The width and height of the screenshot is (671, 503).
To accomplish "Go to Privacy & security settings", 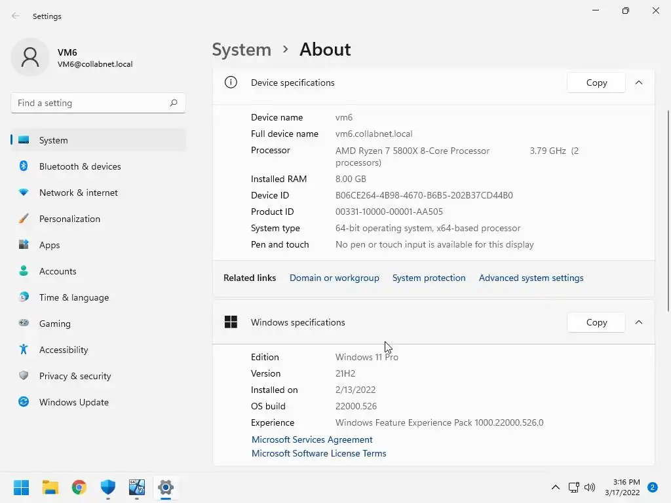I will (x=98, y=376).
